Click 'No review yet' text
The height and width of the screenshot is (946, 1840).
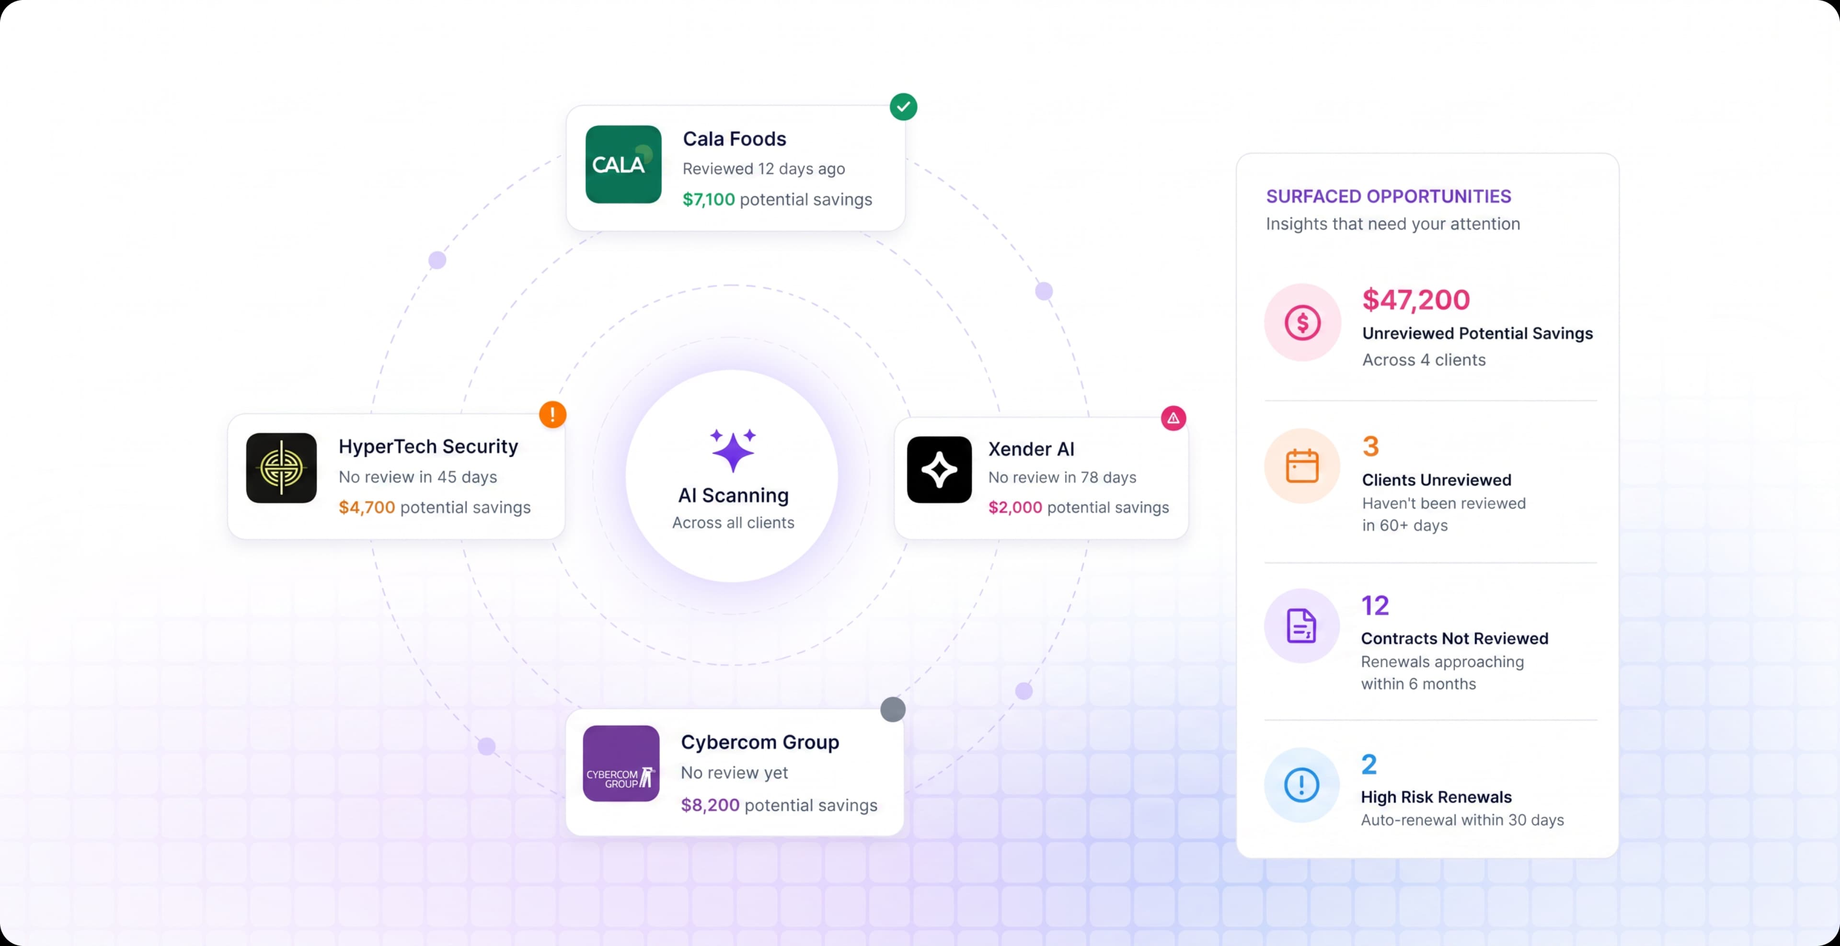click(734, 773)
